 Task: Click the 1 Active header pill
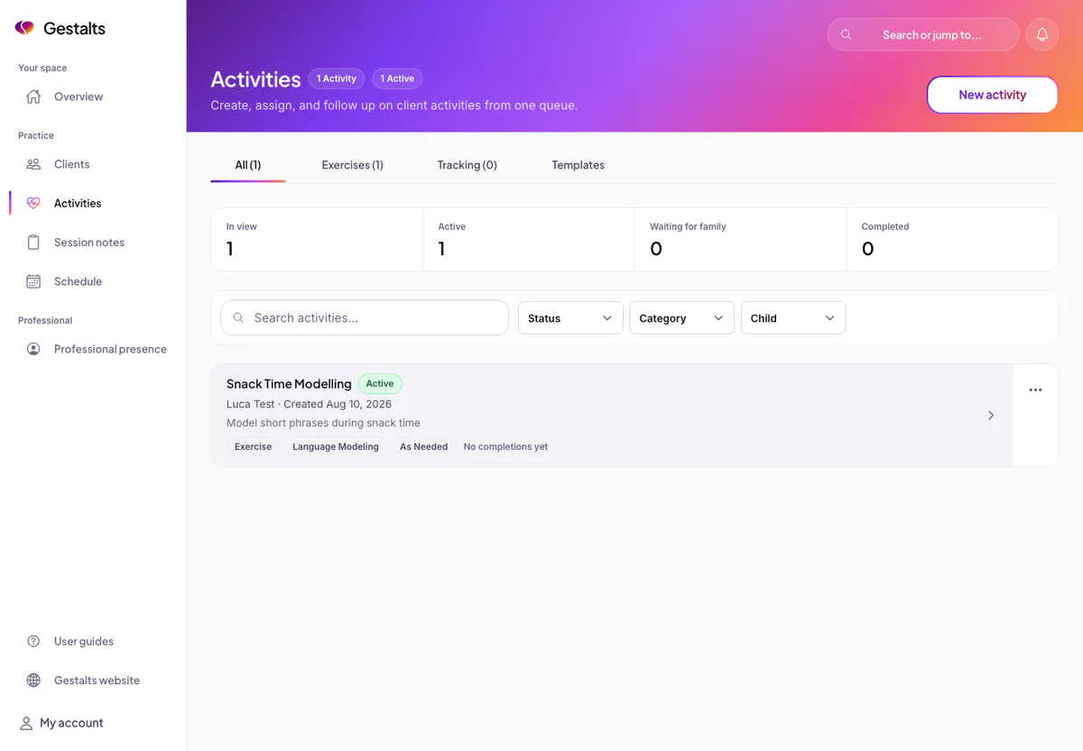(x=397, y=78)
